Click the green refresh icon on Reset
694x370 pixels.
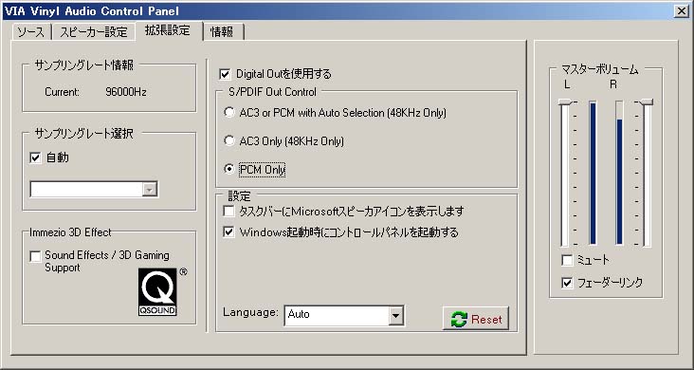[459, 319]
